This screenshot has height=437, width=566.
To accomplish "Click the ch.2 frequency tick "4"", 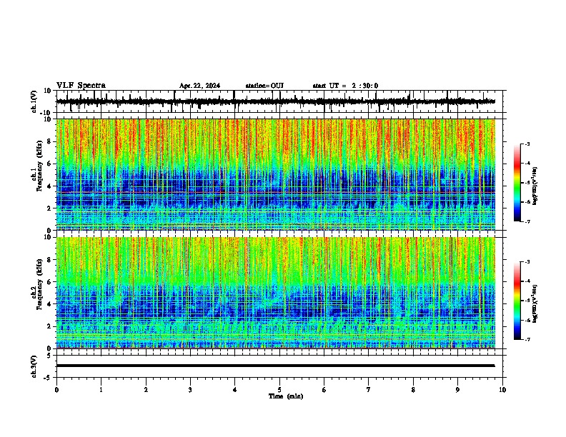I will coord(49,304).
